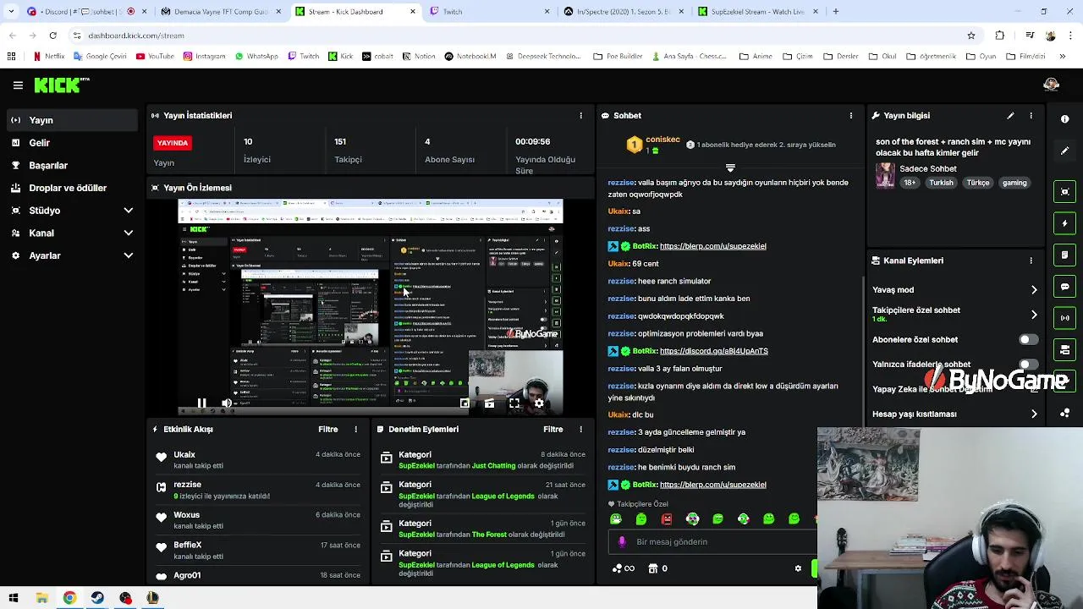Viewport: 1083px width, 609px height.
Task: Mute the stream preview volume
Action: click(226, 403)
